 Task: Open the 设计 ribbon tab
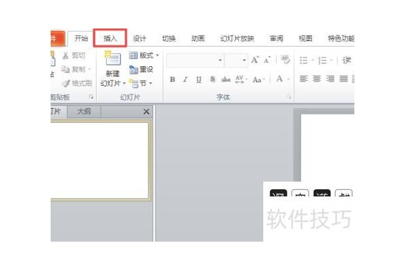pos(140,38)
